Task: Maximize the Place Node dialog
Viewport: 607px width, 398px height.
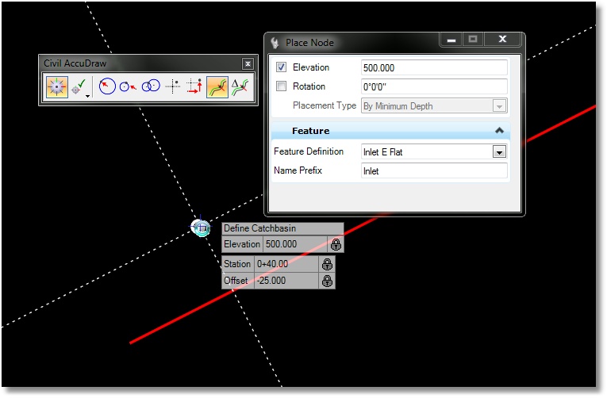Action: 473,39
